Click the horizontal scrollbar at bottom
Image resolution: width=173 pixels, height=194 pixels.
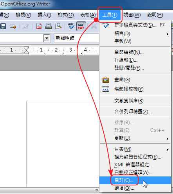[50, 190]
